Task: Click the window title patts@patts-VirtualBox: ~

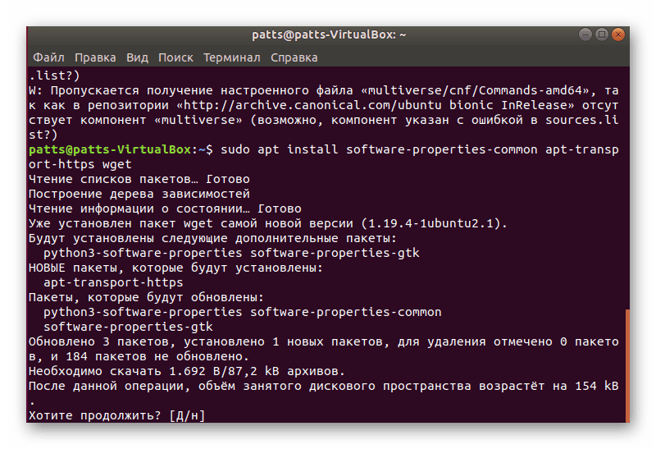Action: tap(329, 34)
